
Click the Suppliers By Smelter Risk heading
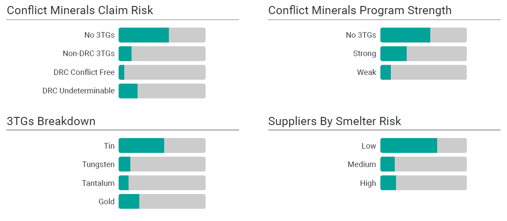[335, 121]
